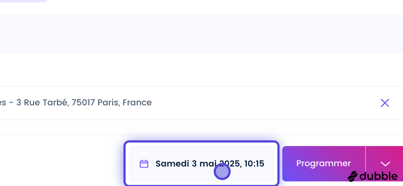Open the date picker showing Samedi 3 mai 2025
Viewport: 403px width, 186px height.
point(202,164)
